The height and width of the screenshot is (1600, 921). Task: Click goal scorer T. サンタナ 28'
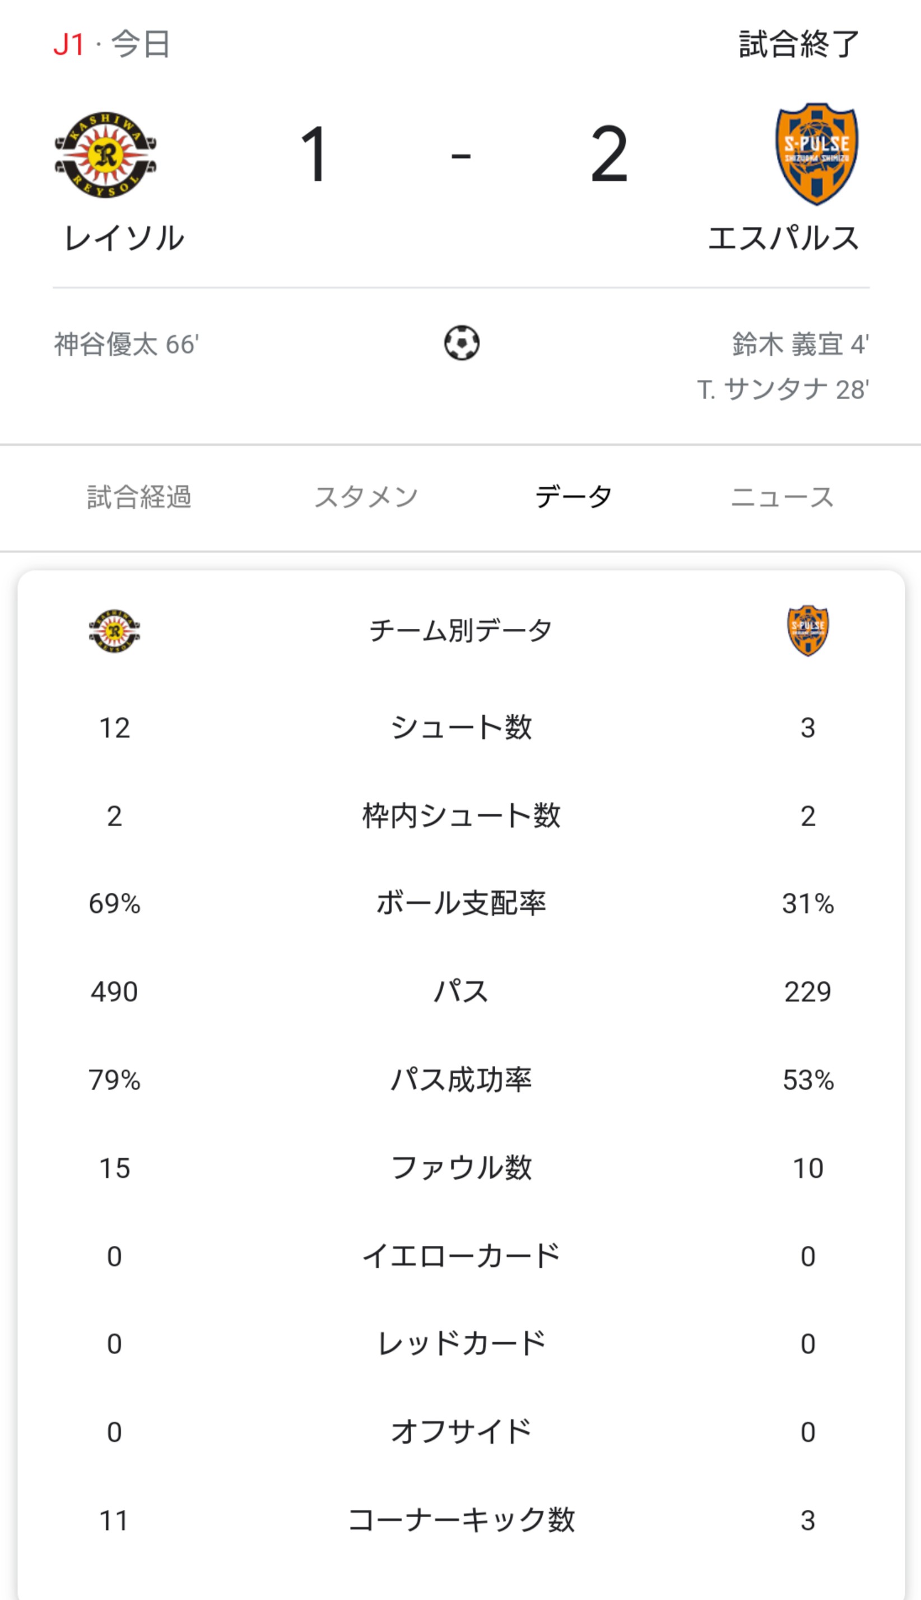coord(783,389)
